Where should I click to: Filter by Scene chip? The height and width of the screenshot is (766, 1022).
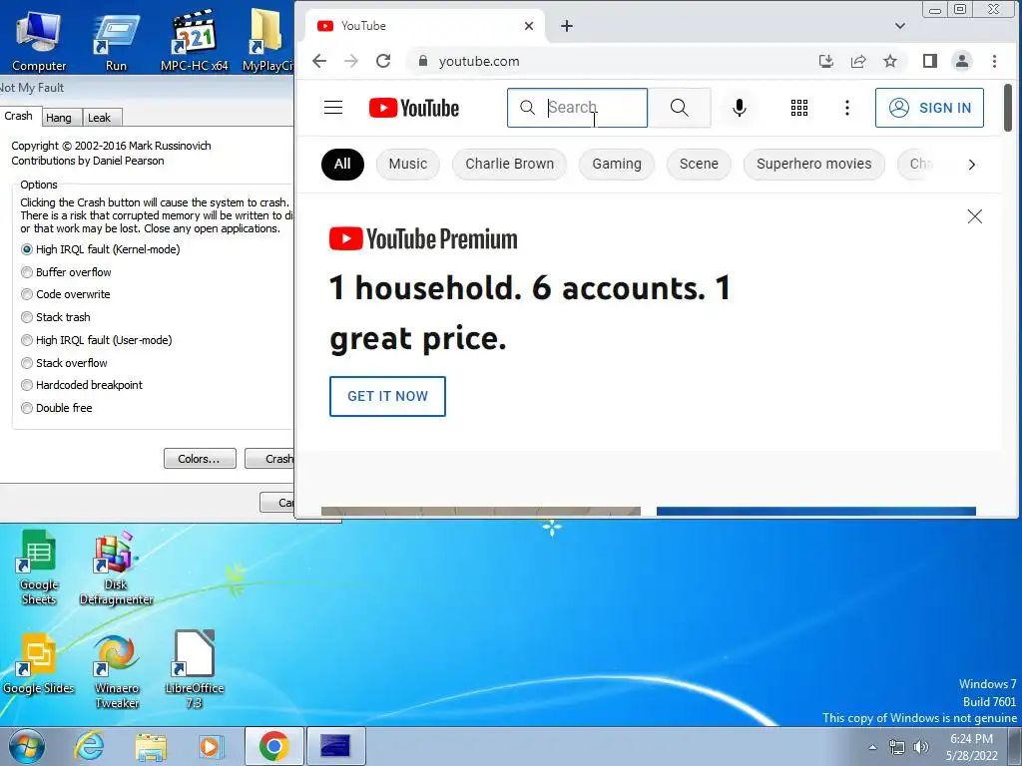pos(699,165)
